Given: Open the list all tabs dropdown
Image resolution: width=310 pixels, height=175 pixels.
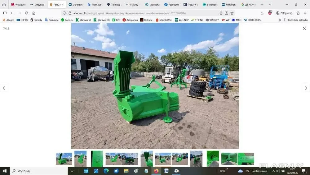Looking at the screenshot, I should pyautogui.click(x=270, y=5).
